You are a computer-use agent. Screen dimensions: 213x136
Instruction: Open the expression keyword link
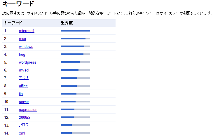pos(28,109)
